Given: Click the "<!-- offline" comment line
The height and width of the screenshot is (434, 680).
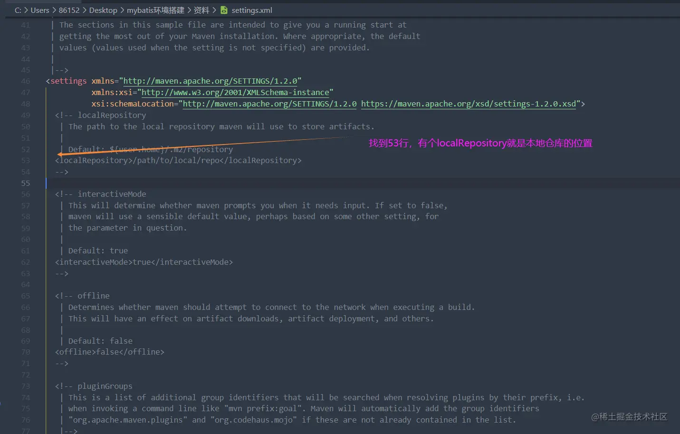Looking at the screenshot, I should (x=82, y=296).
